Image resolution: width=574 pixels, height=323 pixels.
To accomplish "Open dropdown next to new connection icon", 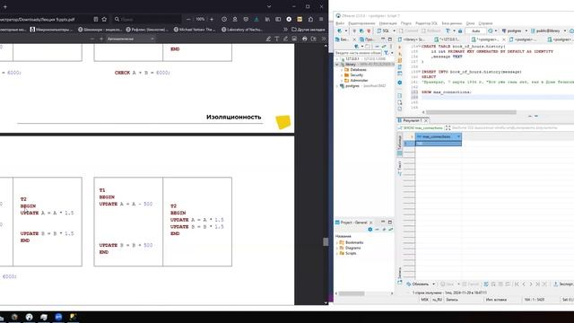I will pyautogui.click(x=345, y=31).
